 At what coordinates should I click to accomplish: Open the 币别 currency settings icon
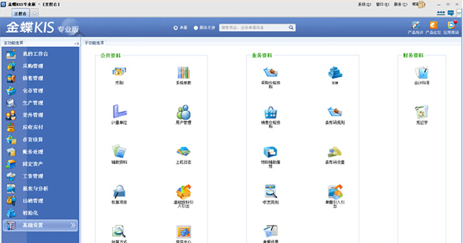coord(119,75)
